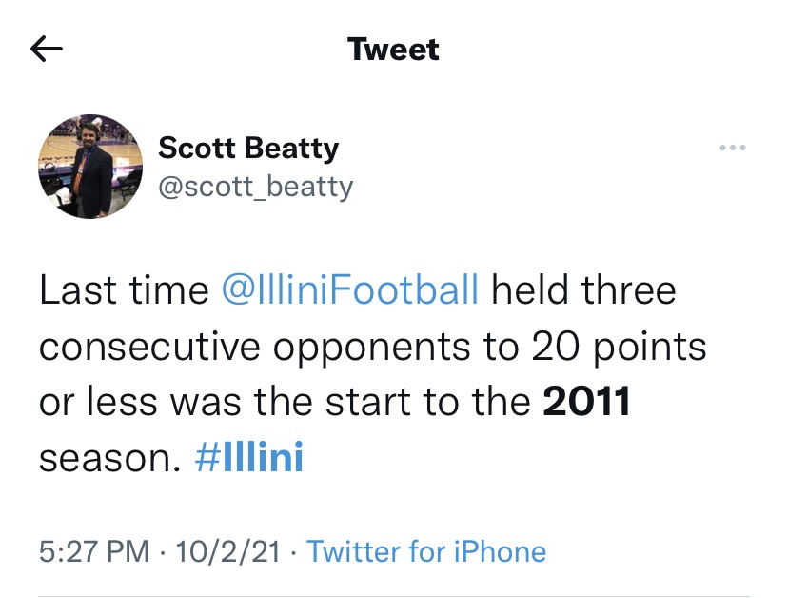Tap the Scott Beatty display name
The image size is (788, 598).
[x=248, y=149]
